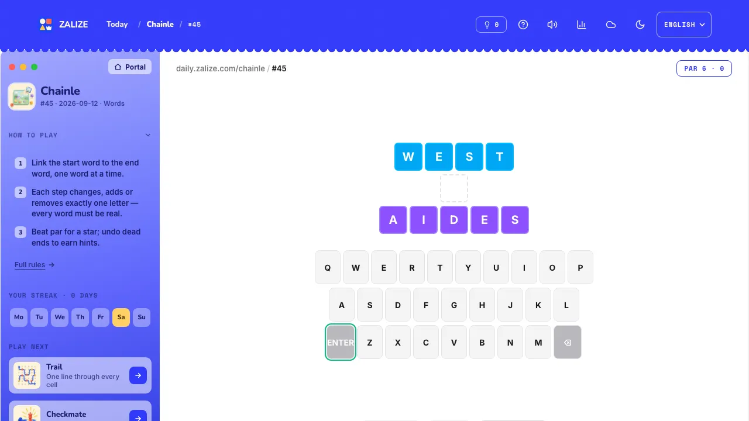Image resolution: width=749 pixels, height=421 pixels.
Task: Tap the Q key on the keyboard
Action: coord(328,267)
